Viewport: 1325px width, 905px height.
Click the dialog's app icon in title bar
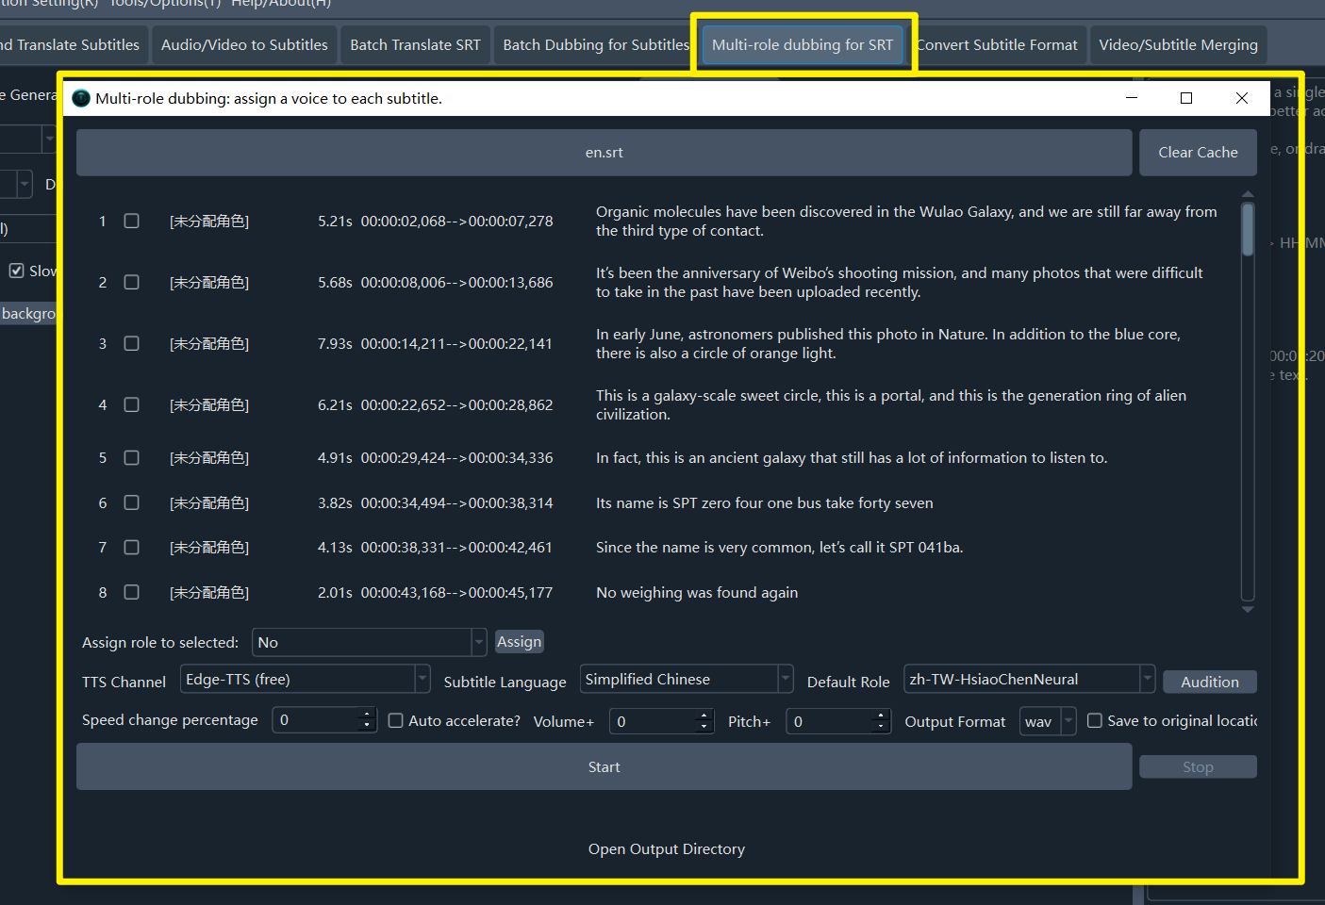pyautogui.click(x=81, y=99)
